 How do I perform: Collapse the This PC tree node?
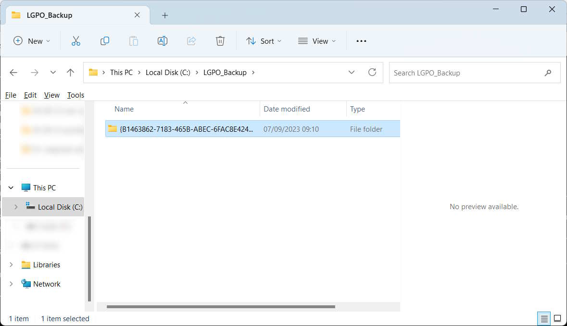pos(11,187)
